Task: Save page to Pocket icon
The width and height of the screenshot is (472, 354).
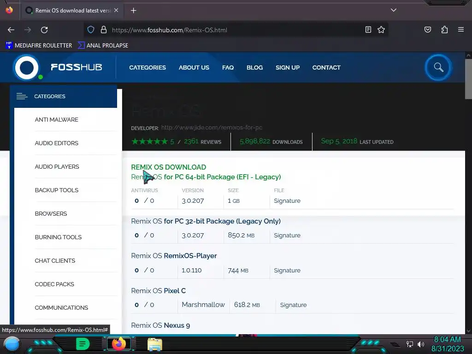Action: (427, 29)
